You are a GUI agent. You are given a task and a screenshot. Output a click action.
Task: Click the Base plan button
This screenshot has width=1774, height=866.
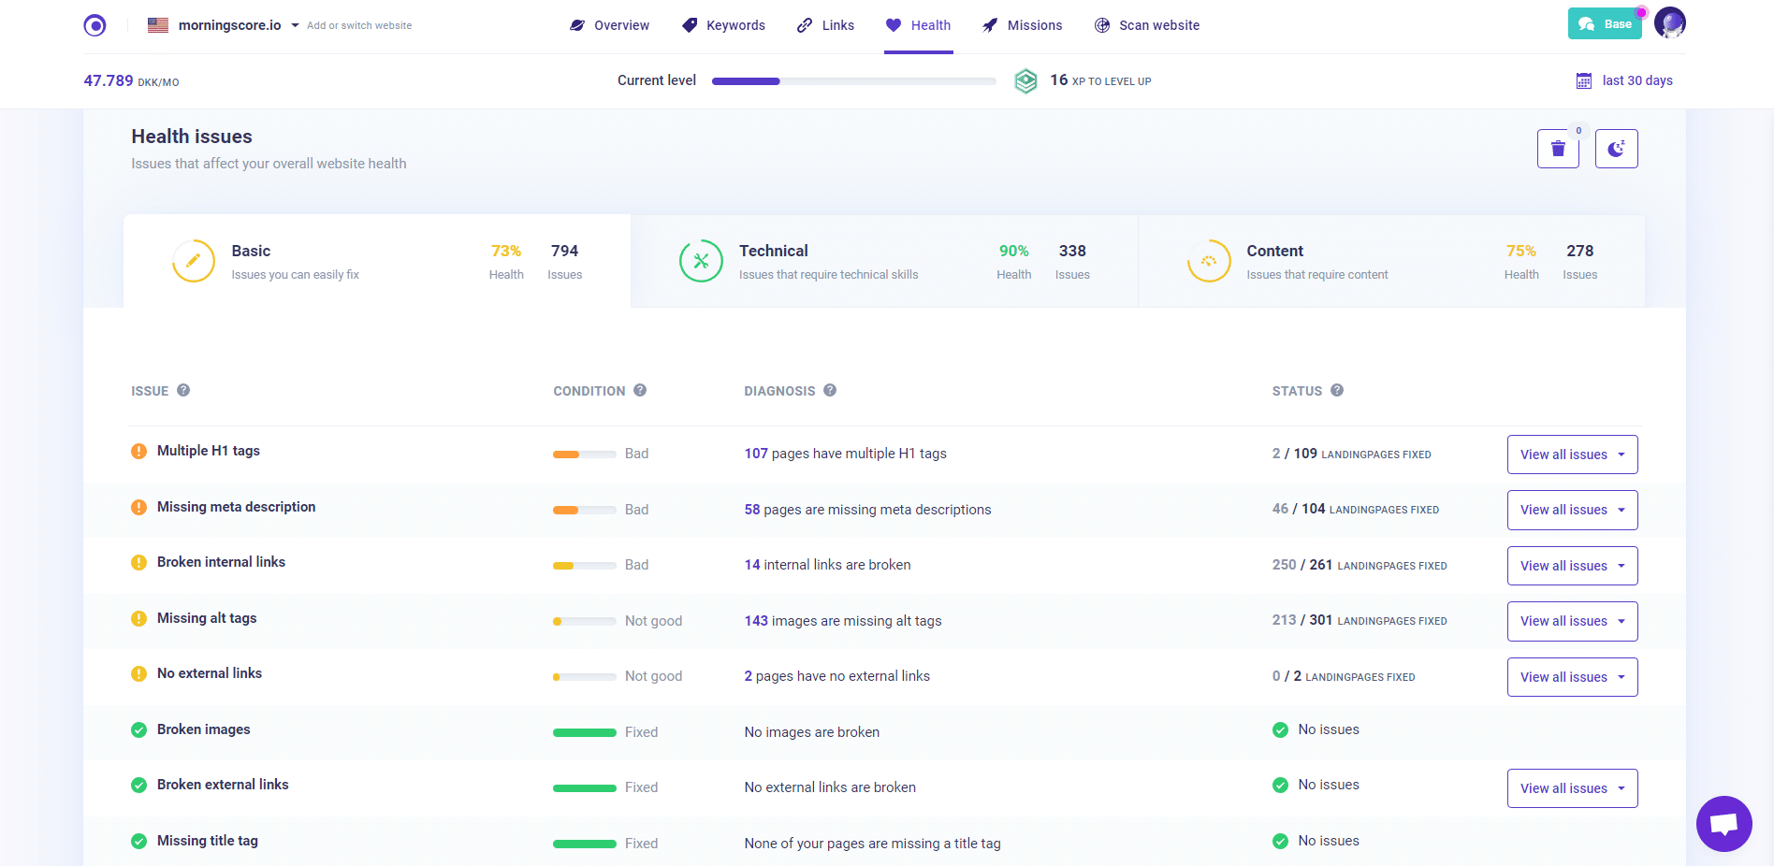[1605, 24]
